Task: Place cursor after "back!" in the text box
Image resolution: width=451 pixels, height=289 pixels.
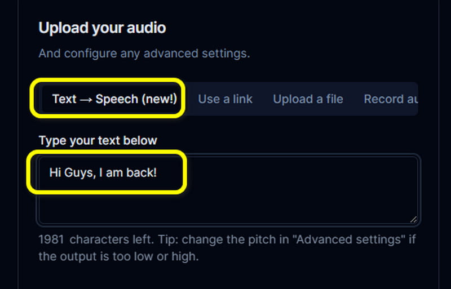Action: coord(157,172)
